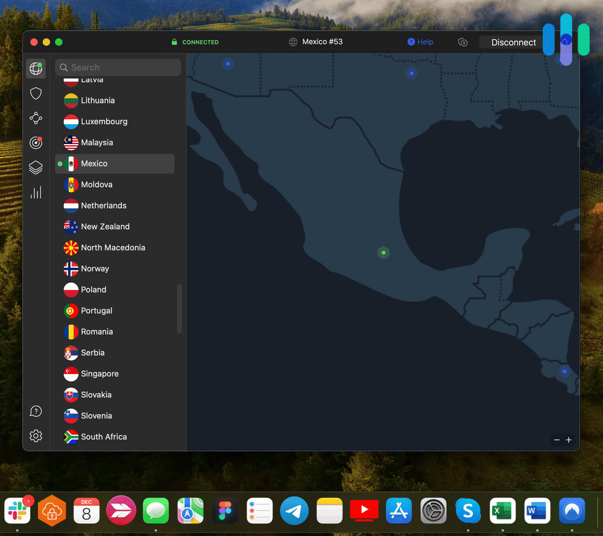This screenshot has height=536, width=603.
Task: Open Threat Protection via the shield icon
Action: [x=36, y=93]
